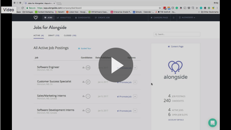The width and height of the screenshot is (231, 130).
Task: Open the Cottages bookmarks folder
Action: [28, 12]
